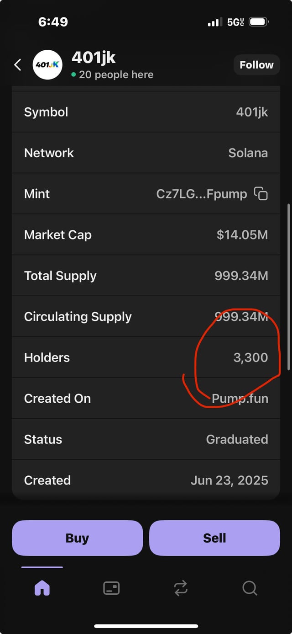Image resolution: width=292 pixels, height=634 pixels.
Task: Open the search magnifier tab
Action: (250, 588)
